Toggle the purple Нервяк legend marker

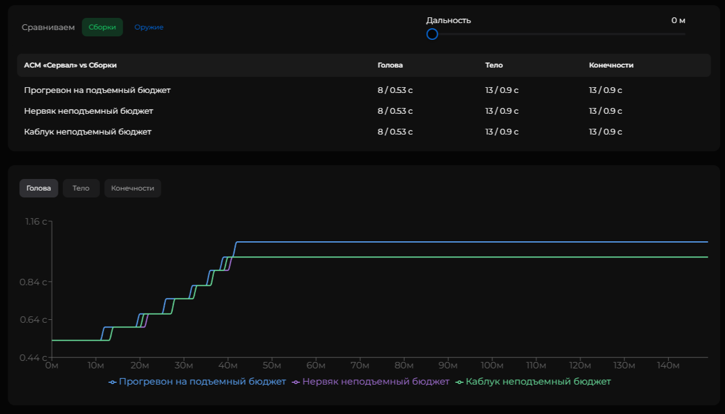coord(296,382)
